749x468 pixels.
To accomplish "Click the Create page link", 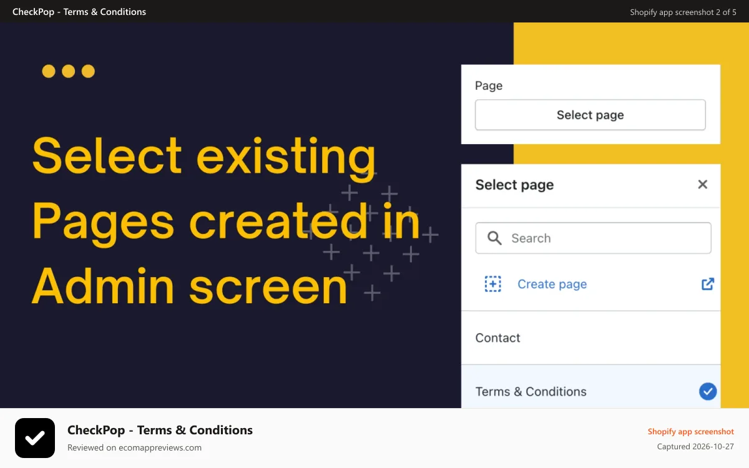I will [x=552, y=284].
